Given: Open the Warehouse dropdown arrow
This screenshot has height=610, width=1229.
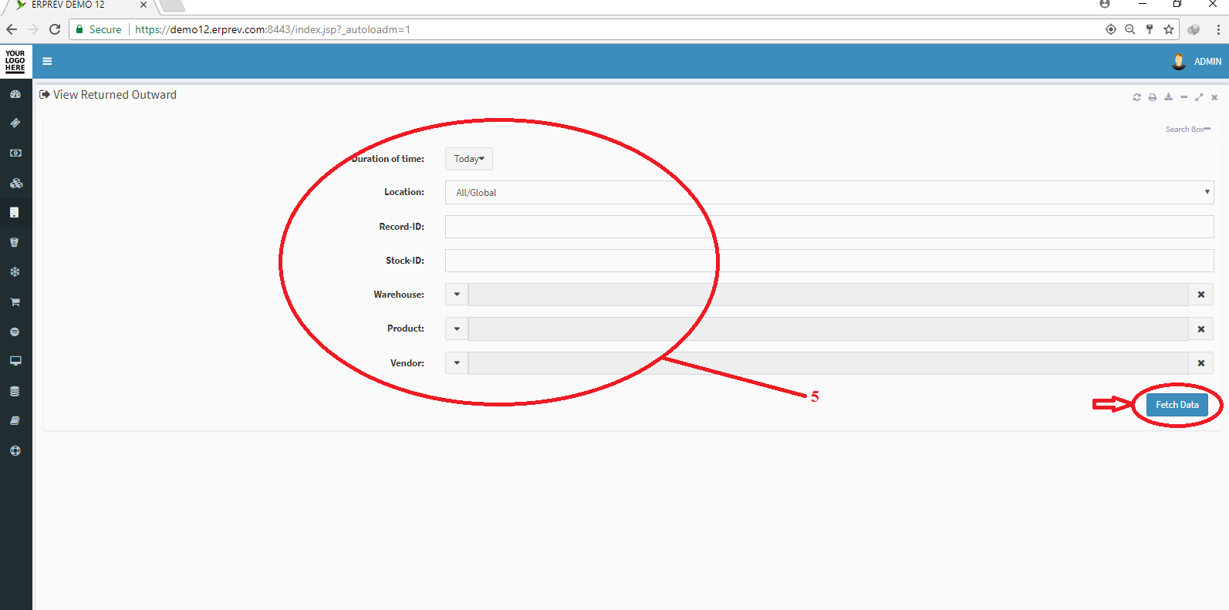Looking at the screenshot, I should point(457,295).
